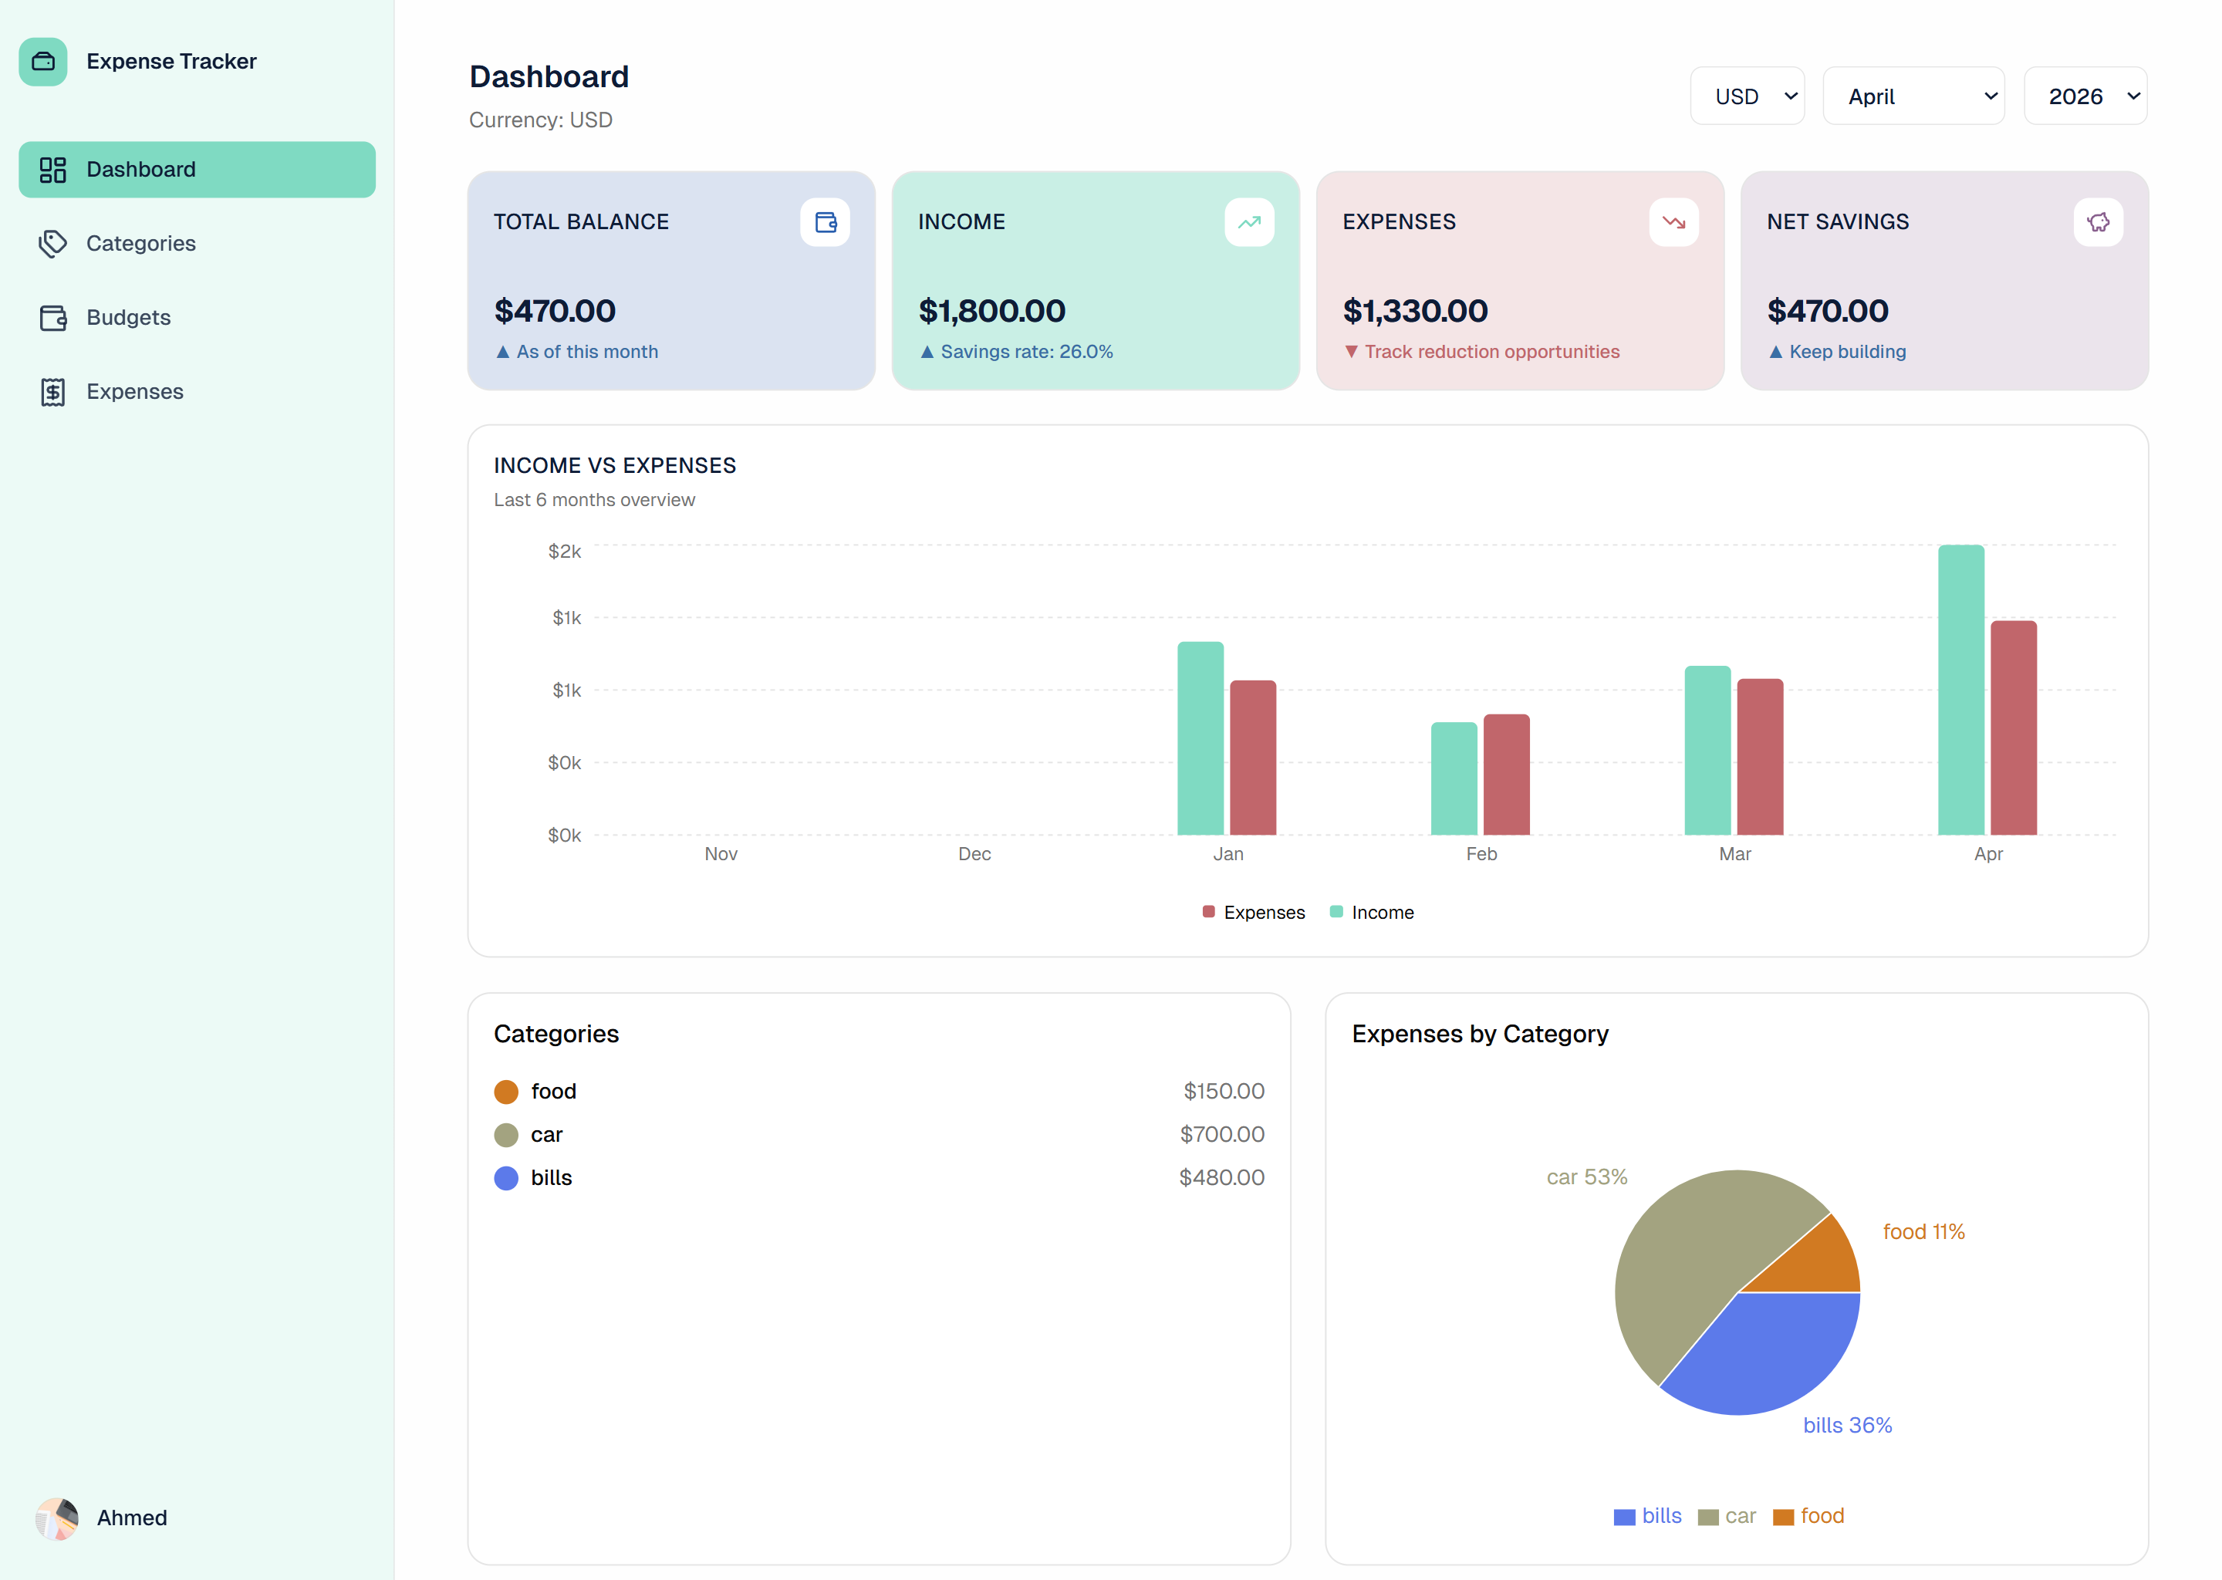Hide the bills slice via pie legend

coord(1646,1516)
